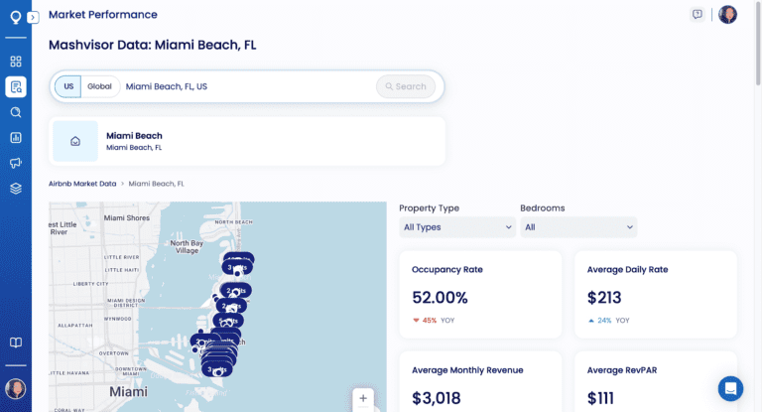Open the user profile avatar in header

[x=727, y=15]
